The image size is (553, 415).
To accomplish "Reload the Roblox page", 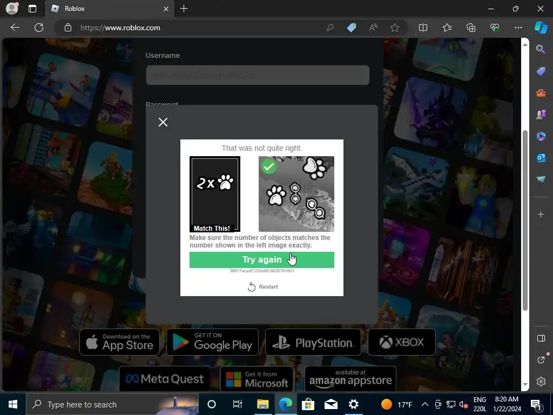I will click(x=39, y=28).
